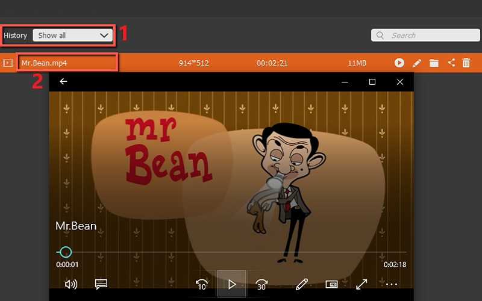Share the Mr.Bean.mp4 recording

tap(451, 63)
